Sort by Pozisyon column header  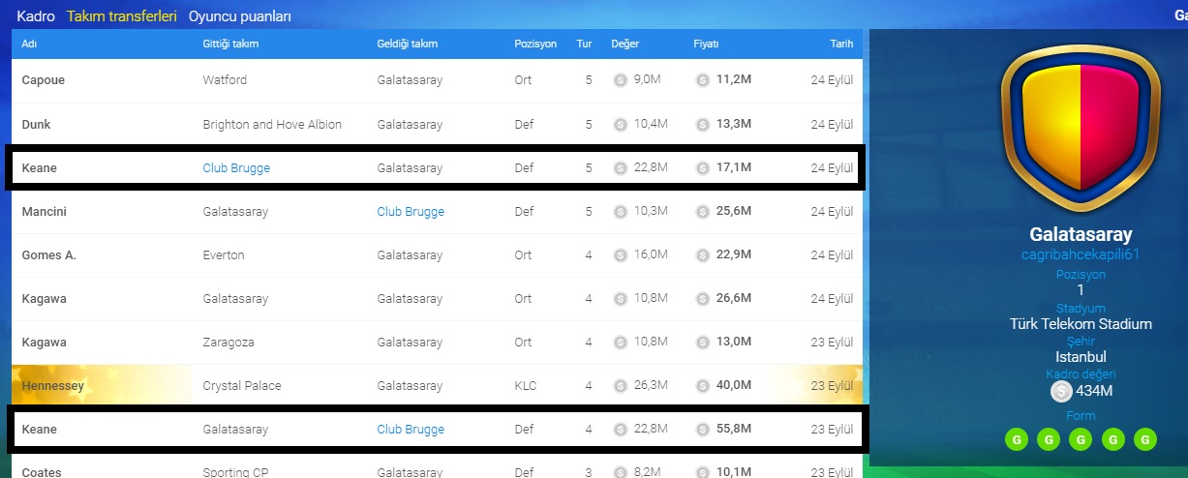(535, 45)
